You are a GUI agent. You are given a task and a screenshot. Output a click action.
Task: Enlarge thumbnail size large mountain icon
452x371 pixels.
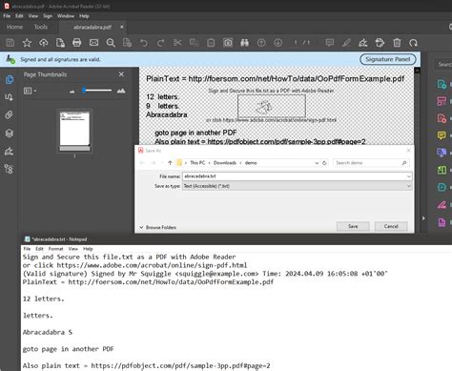[x=121, y=91]
